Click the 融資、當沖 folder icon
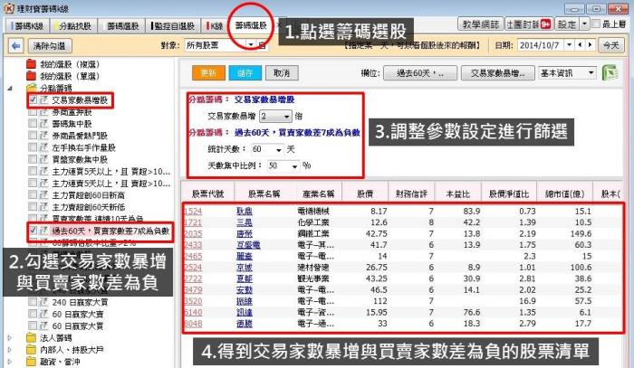 pos(31,361)
